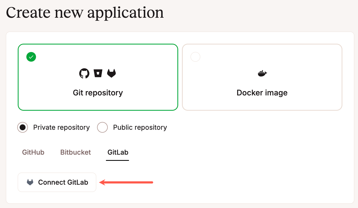Select the Public repository radio button
Viewport: 358px width, 208px height.
102,127
